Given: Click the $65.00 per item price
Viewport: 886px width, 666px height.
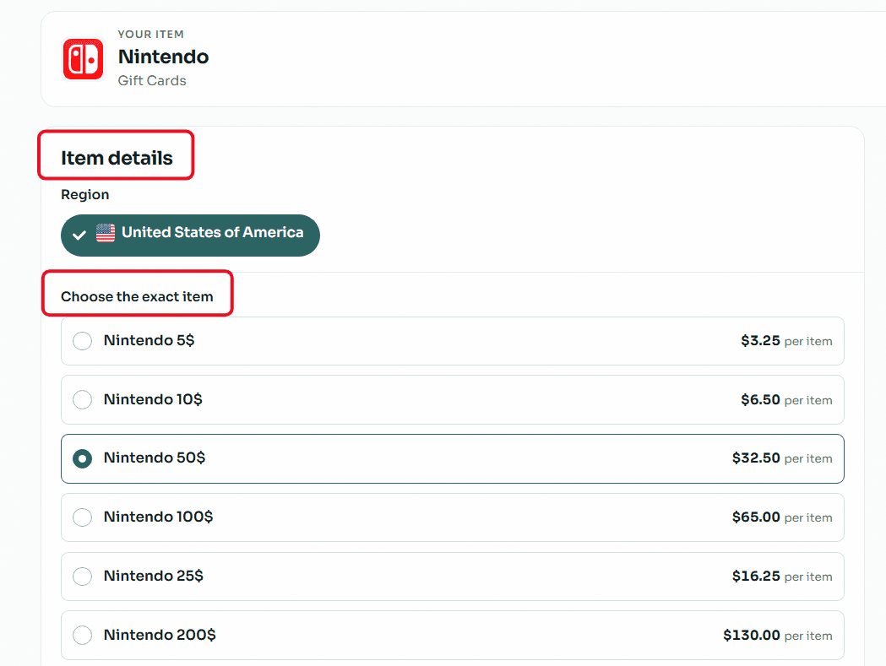Looking at the screenshot, I should click(782, 517).
